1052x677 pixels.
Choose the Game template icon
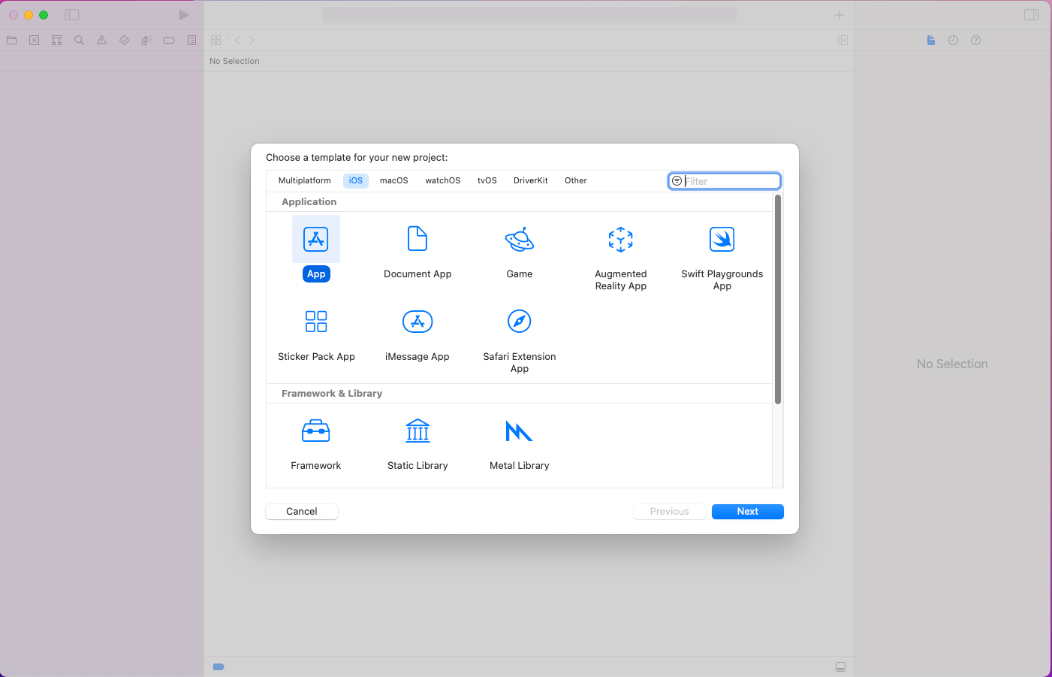pyautogui.click(x=519, y=240)
